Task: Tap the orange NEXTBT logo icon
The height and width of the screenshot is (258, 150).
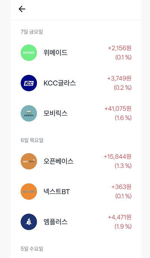Action: (29, 192)
